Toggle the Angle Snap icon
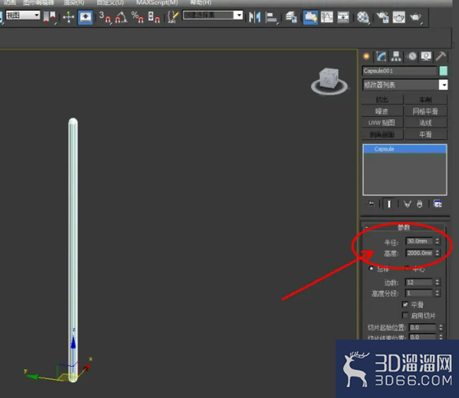 coord(121,17)
